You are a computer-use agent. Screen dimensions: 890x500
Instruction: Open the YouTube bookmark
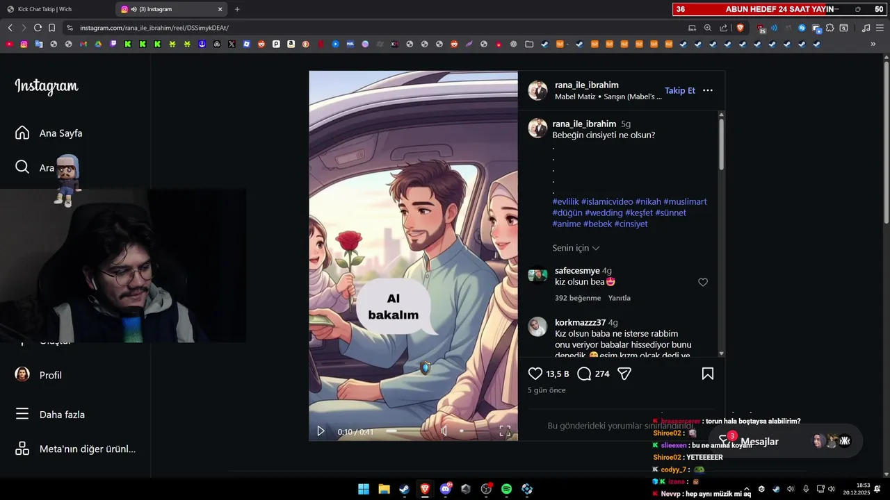(x=9, y=44)
